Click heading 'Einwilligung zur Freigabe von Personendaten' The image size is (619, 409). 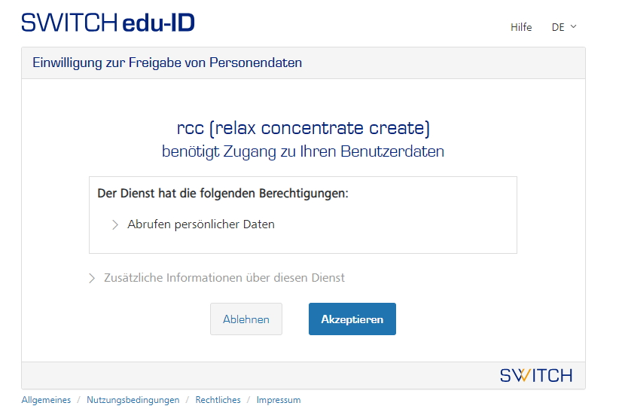(167, 63)
